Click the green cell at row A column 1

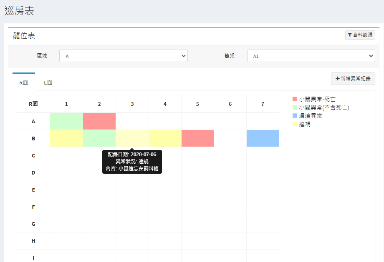click(66, 121)
